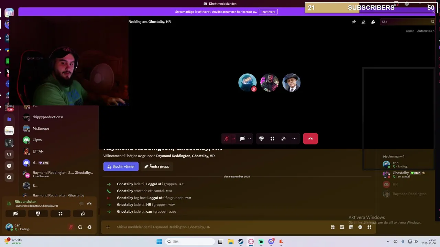The width and height of the screenshot is (440, 247).
Task: Hang up with the red disconnect button
Action: tap(310, 139)
